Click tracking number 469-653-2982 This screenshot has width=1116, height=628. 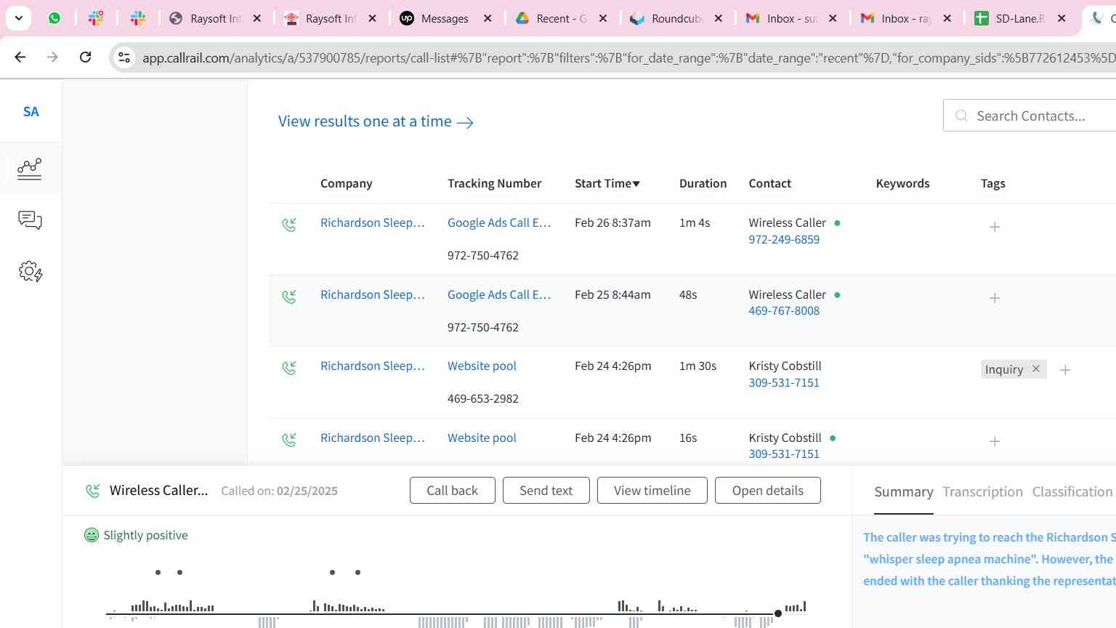(x=483, y=398)
